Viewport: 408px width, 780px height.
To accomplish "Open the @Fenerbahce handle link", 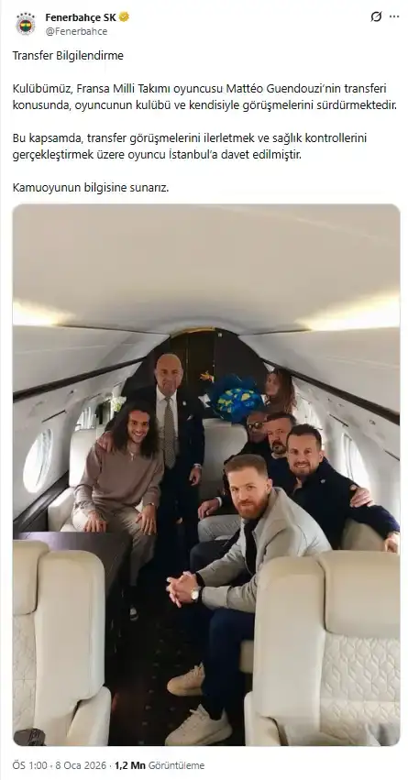I will pyautogui.click(x=76, y=31).
